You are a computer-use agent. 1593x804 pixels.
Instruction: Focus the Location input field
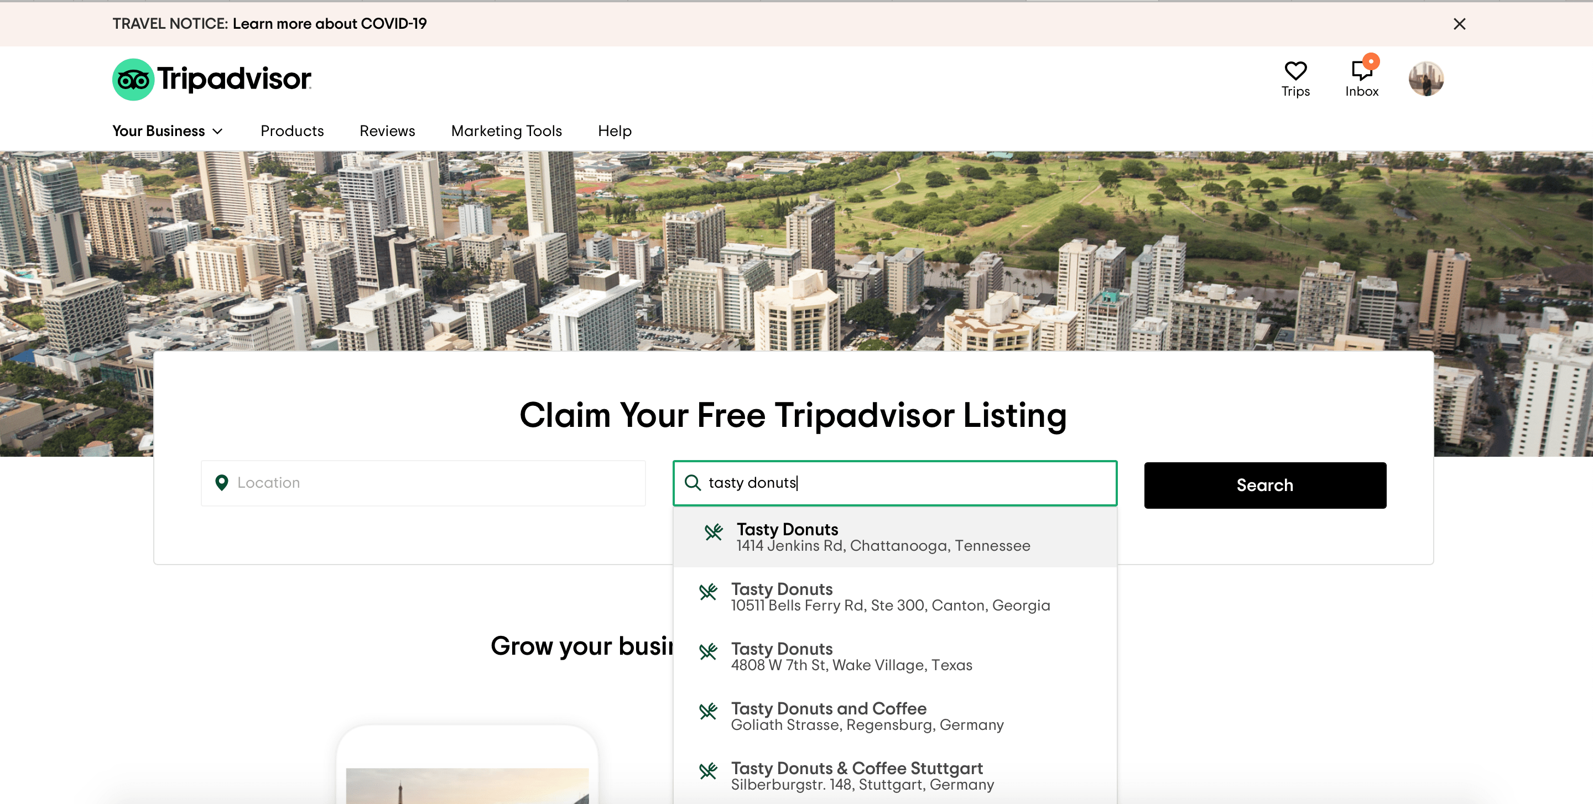tap(423, 483)
